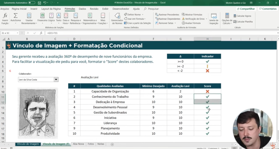
Task: Open the Fotos sheet tab
Action: (91, 144)
